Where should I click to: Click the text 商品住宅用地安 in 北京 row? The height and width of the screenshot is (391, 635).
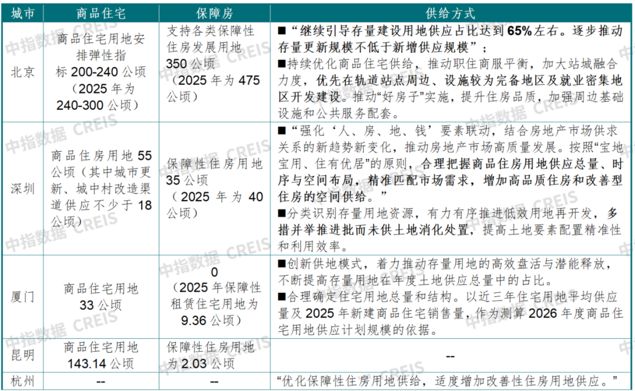click(x=101, y=38)
